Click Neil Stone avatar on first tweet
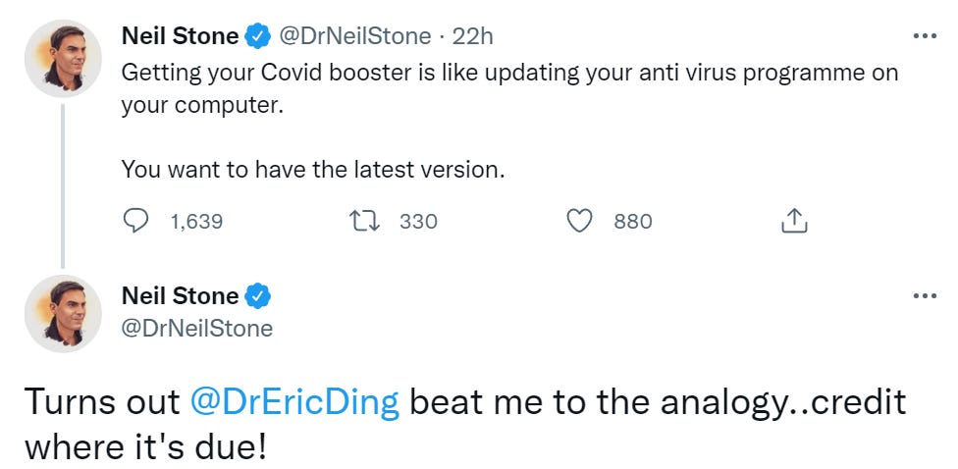The width and height of the screenshot is (958, 469). [x=64, y=58]
